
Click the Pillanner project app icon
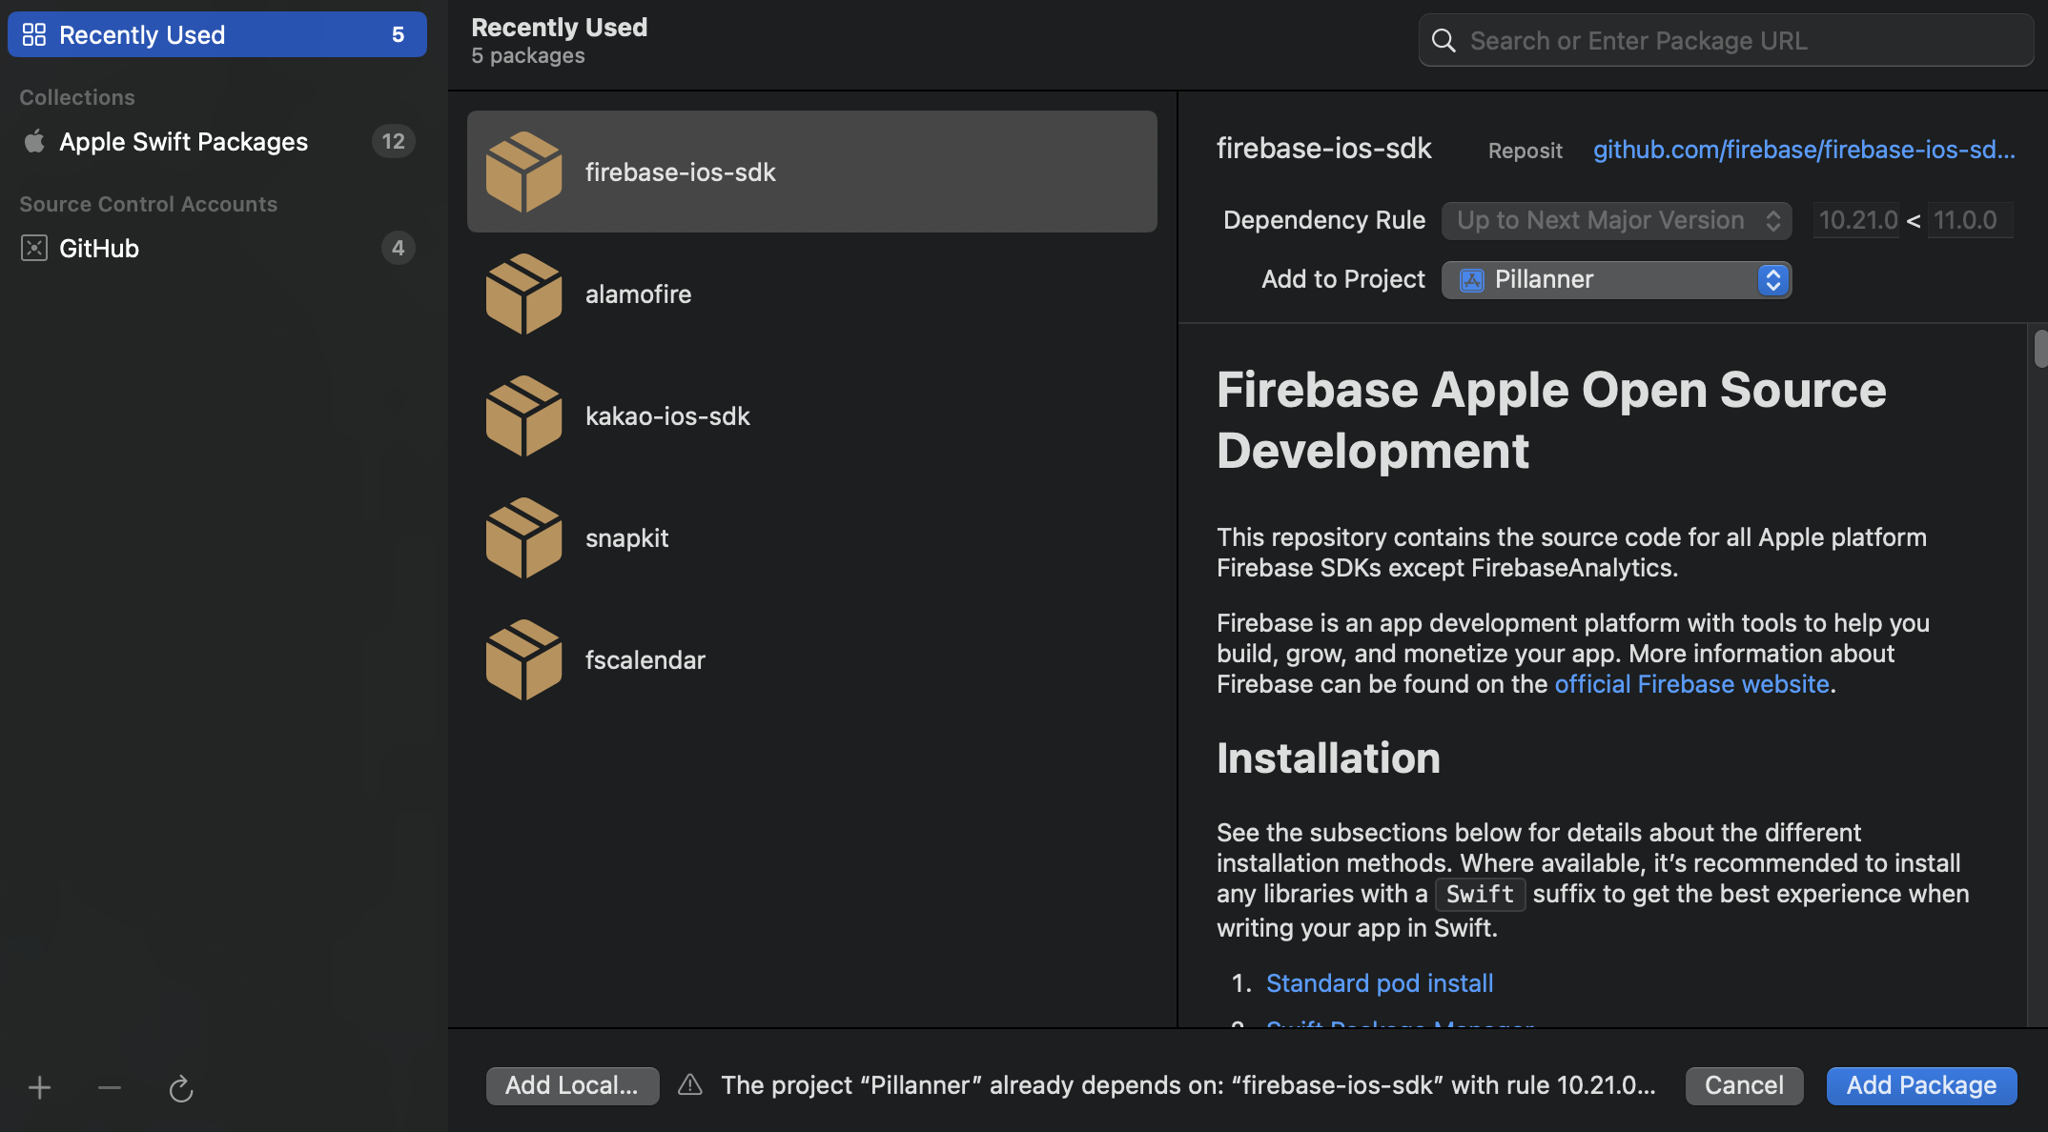pyautogui.click(x=1472, y=280)
